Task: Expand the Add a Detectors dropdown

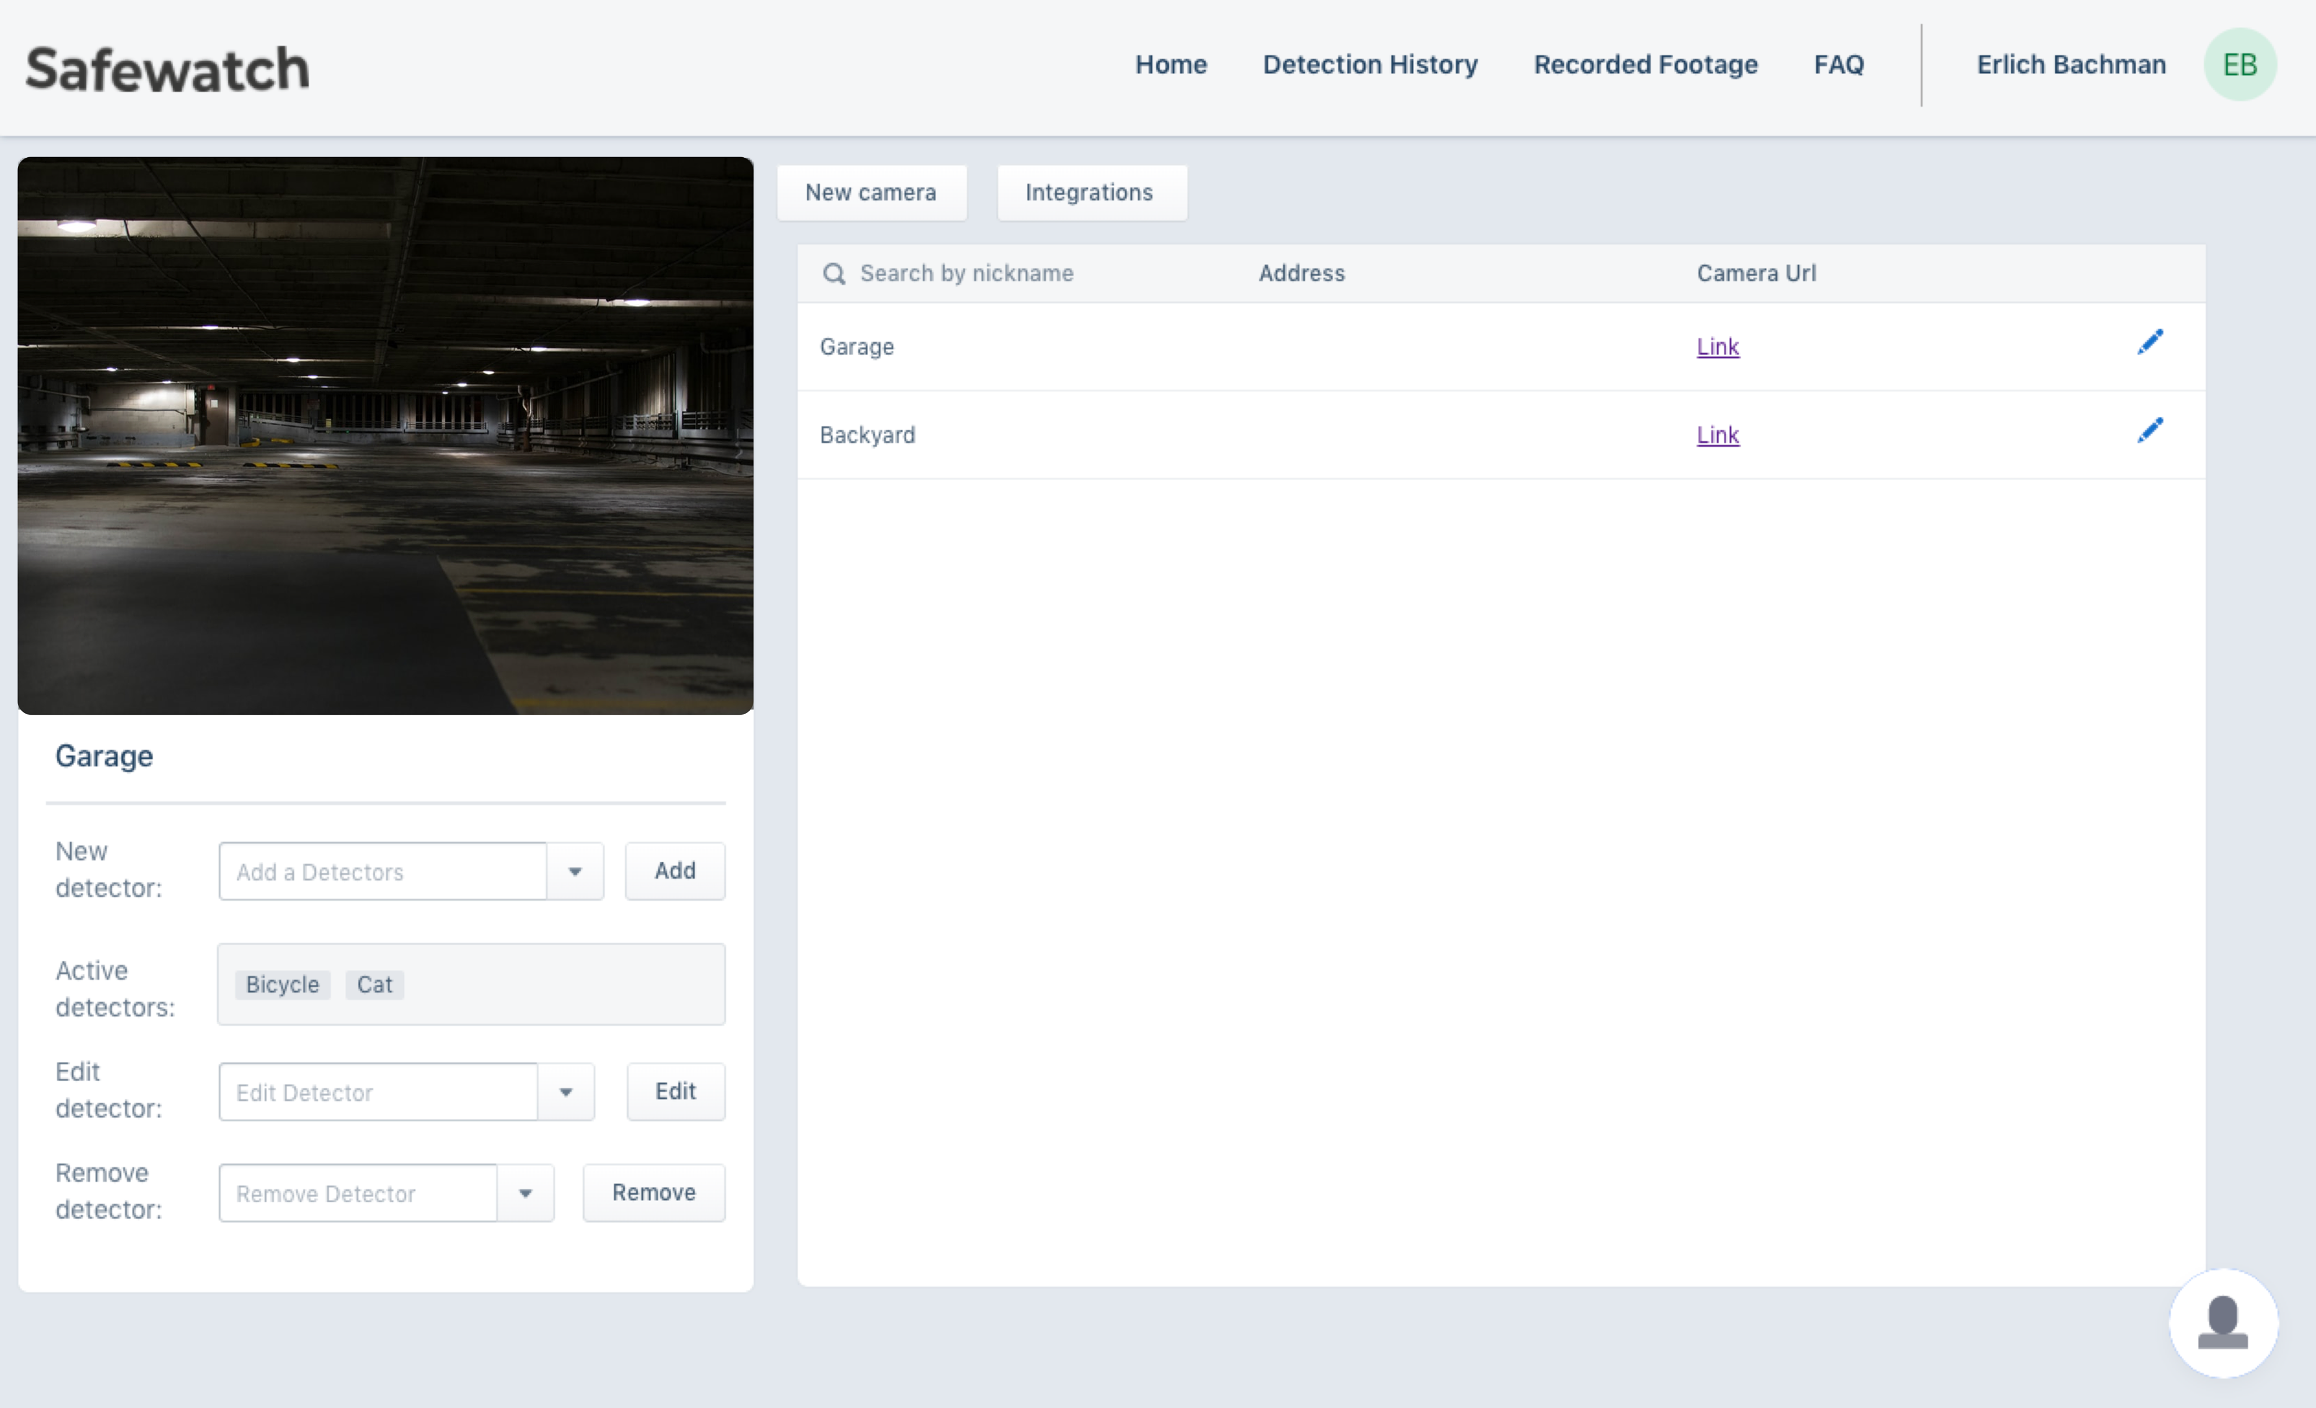Action: point(574,871)
